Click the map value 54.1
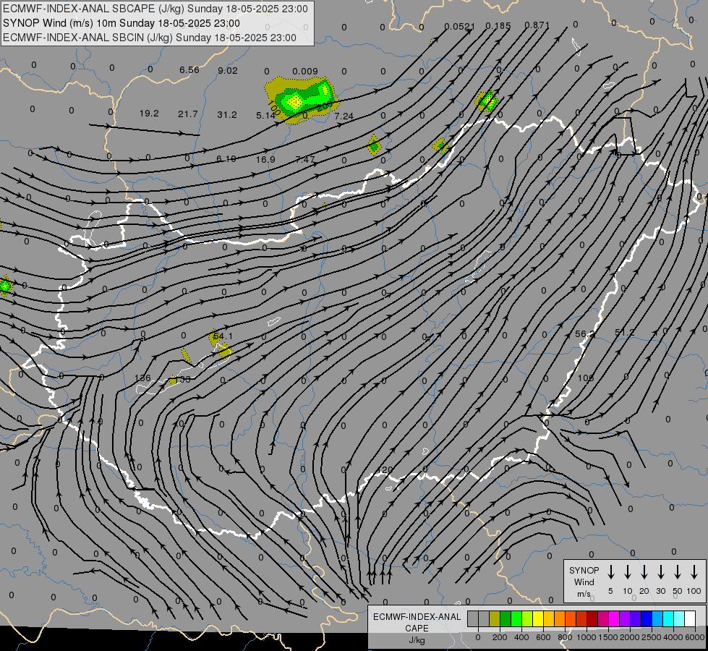Image resolution: width=708 pixels, height=651 pixels. [x=223, y=336]
